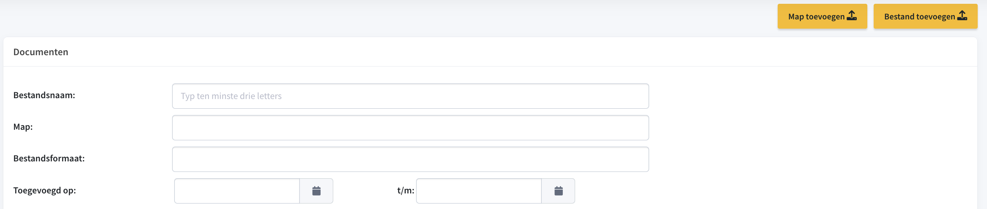The image size is (987, 209).
Task: Open the calendar picker for Toegevoegd op
Action: [x=316, y=191]
